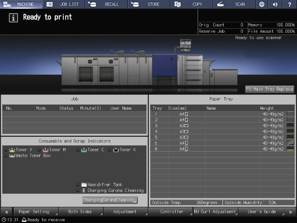Click the clock icon in status bar

tap(4, 220)
